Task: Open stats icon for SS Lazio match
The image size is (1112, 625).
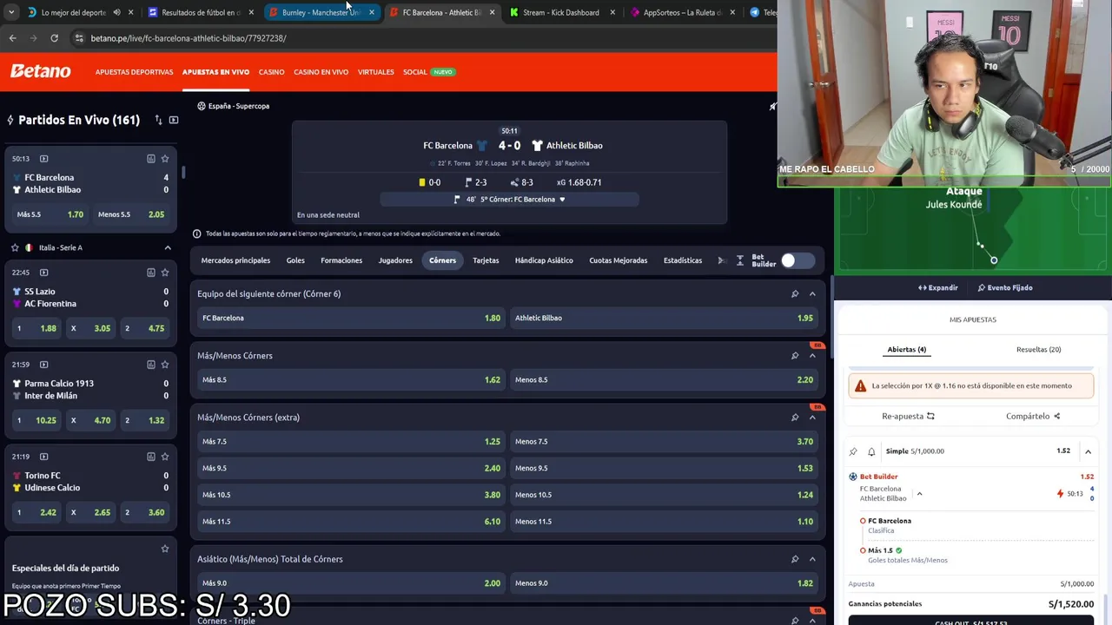Action: pos(150,273)
